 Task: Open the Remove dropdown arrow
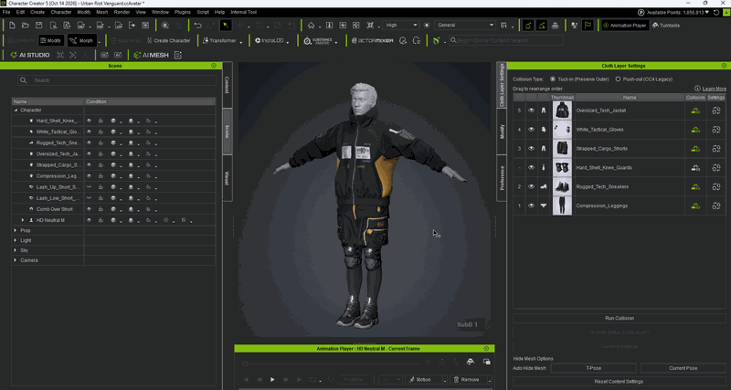[x=490, y=380]
